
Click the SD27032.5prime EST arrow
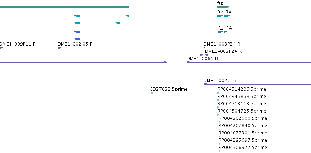[x=152, y=93]
